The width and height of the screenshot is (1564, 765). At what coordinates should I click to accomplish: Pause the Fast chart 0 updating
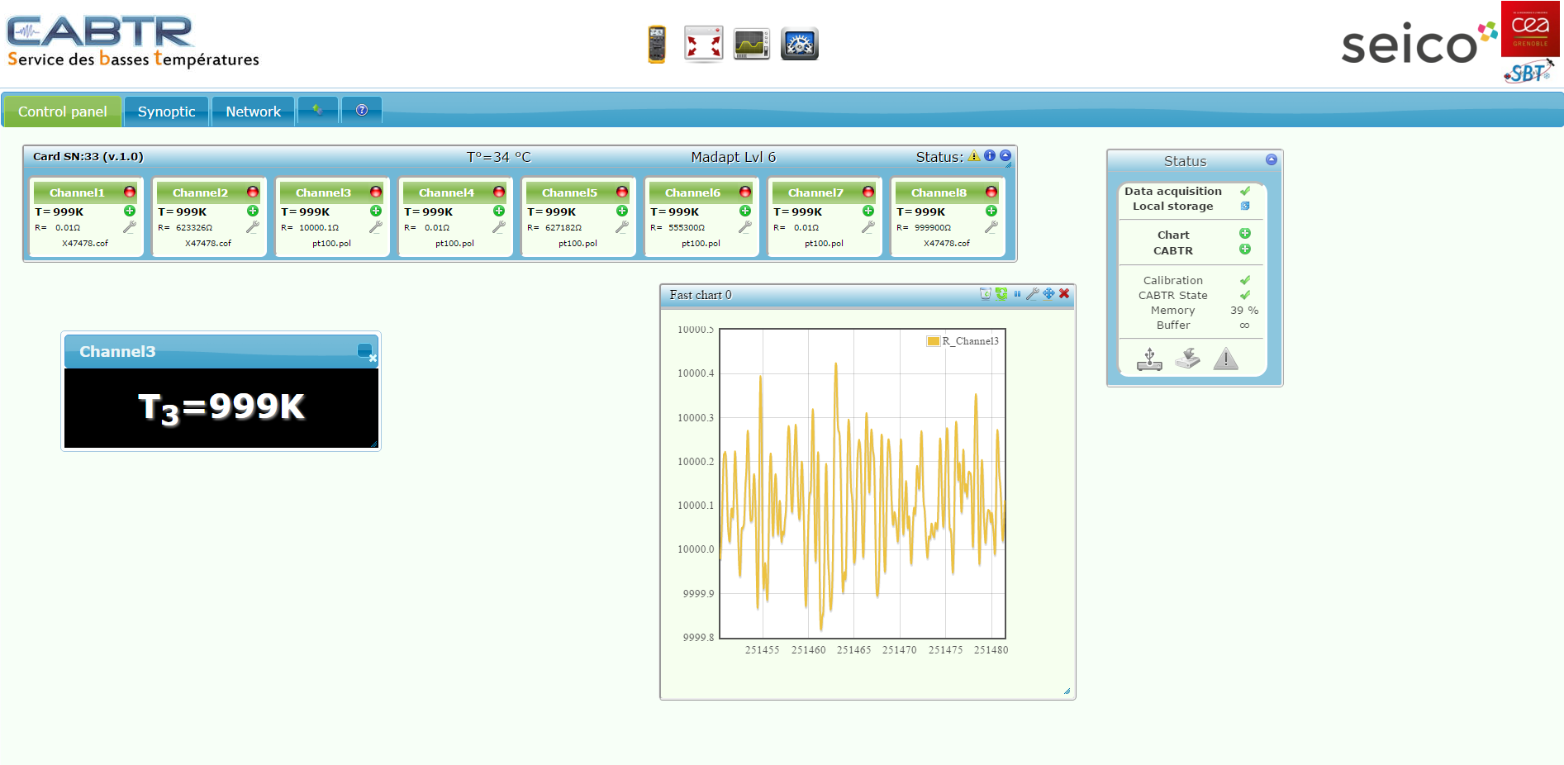point(1017,294)
